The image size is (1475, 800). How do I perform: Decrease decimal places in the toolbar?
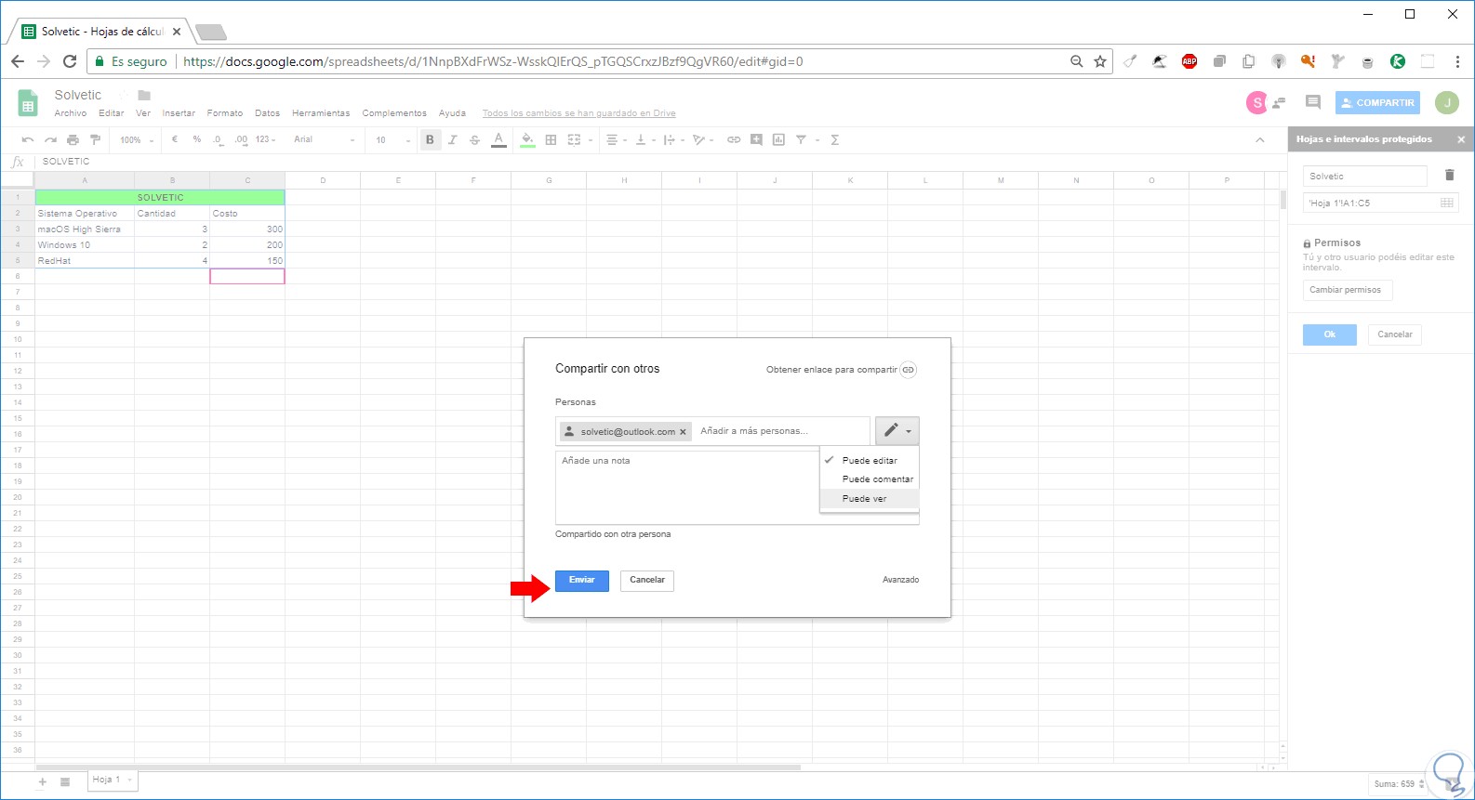point(218,140)
